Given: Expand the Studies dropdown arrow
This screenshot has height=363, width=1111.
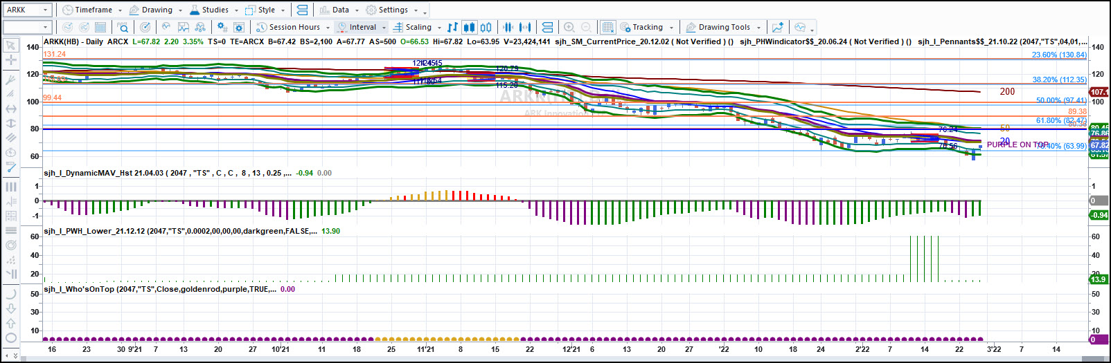Looking at the screenshot, I should (x=236, y=10).
